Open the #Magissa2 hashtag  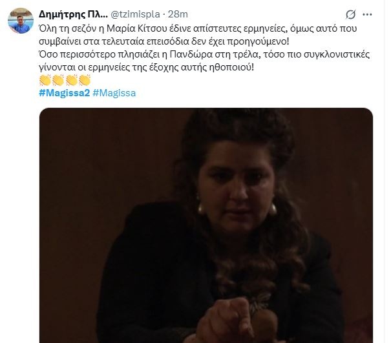[x=65, y=93]
